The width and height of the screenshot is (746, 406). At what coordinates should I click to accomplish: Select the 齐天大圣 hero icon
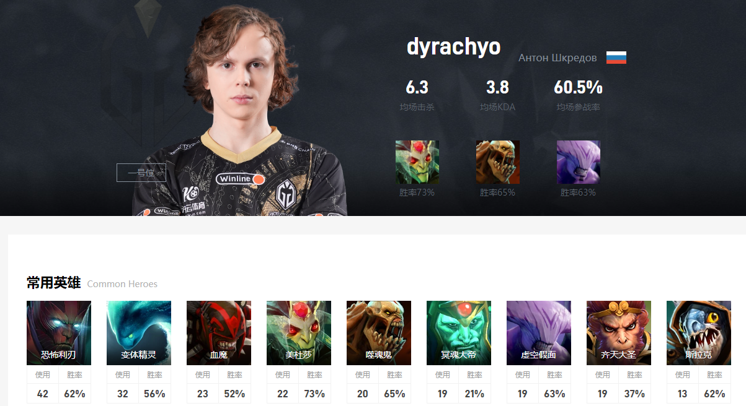pyautogui.click(x=619, y=333)
